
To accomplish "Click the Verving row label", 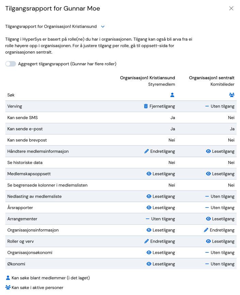I will [x=15, y=106].
